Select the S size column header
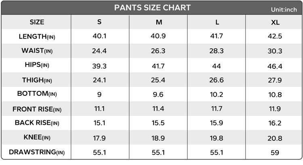This screenshot has width=303, height=165. pyautogui.click(x=99, y=22)
